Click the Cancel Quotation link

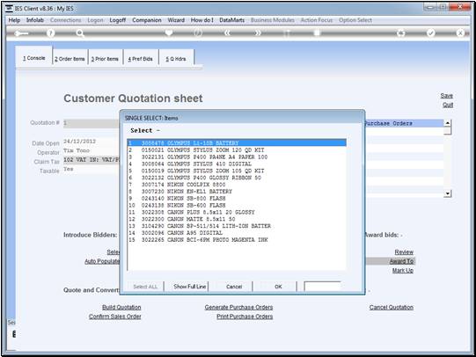(x=392, y=307)
